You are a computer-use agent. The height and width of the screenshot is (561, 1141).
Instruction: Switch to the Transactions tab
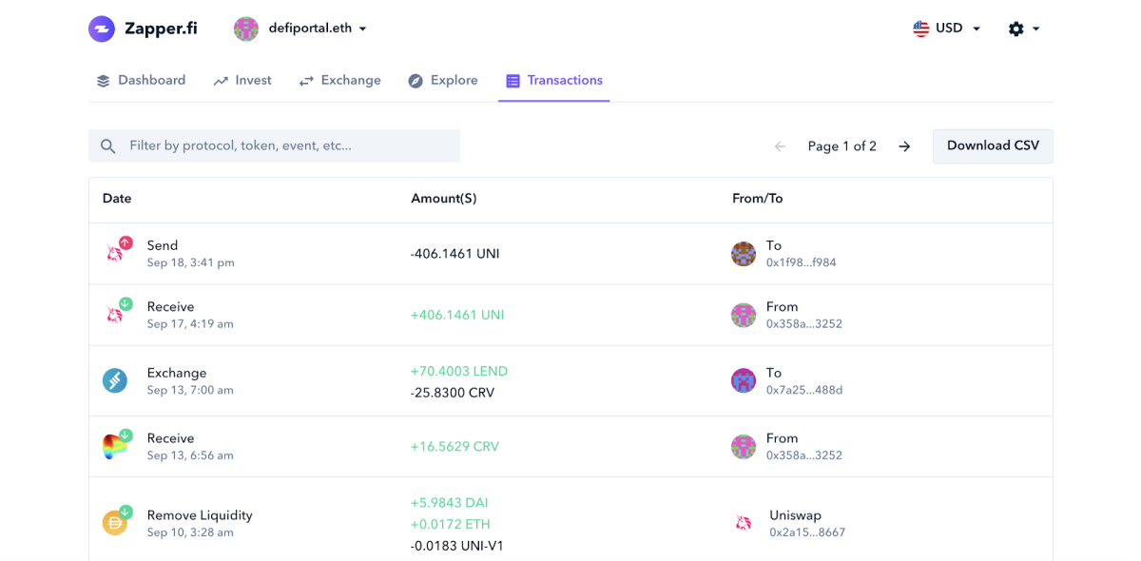point(553,80)
